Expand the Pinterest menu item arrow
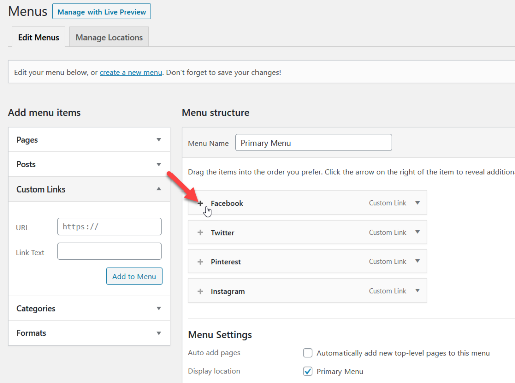 [x=417, y=261]
